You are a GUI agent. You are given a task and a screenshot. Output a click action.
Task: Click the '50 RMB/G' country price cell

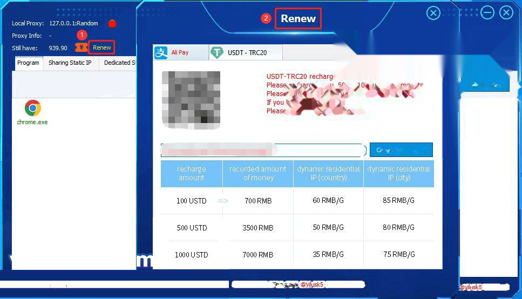(x=328, y=227)
